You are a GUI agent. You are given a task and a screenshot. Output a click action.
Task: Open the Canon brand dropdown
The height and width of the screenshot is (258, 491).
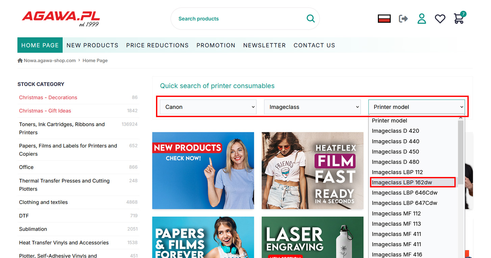208,107
